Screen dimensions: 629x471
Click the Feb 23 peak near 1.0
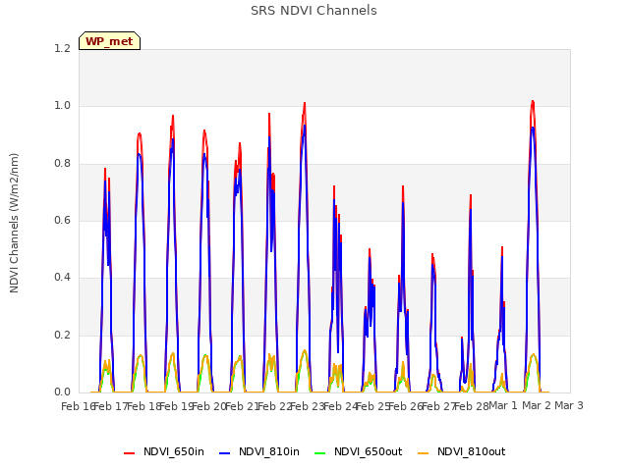pos(305,104)
